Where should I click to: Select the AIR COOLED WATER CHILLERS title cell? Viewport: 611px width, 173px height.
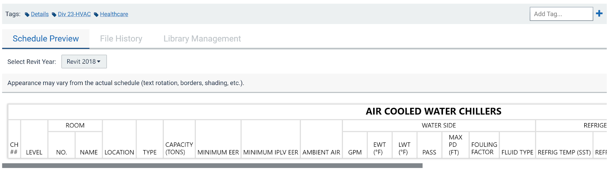[433, 111]
